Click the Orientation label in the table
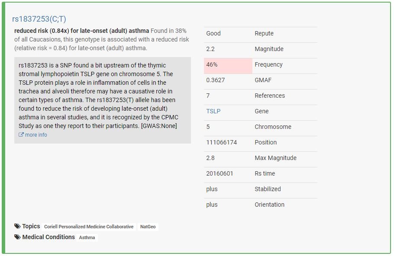This screenshot has height=256, width=394. pos(269,205)
